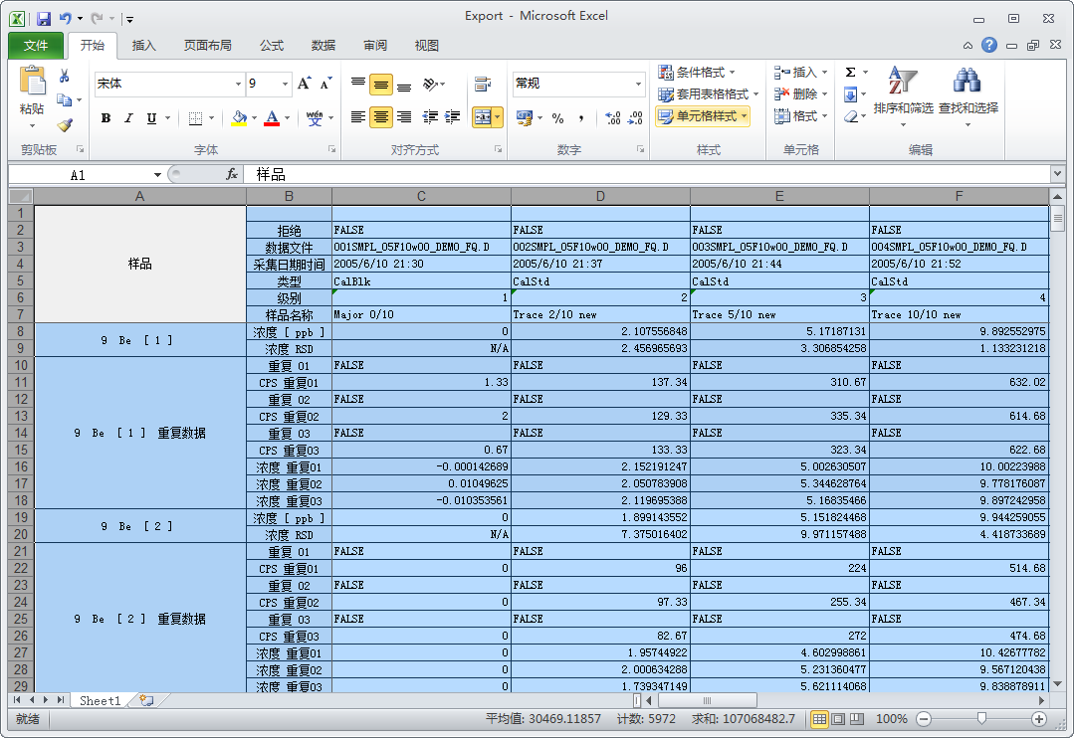Click the AutoSum sigma icon
1074x738 pixels.
click(x=850, y=72)
